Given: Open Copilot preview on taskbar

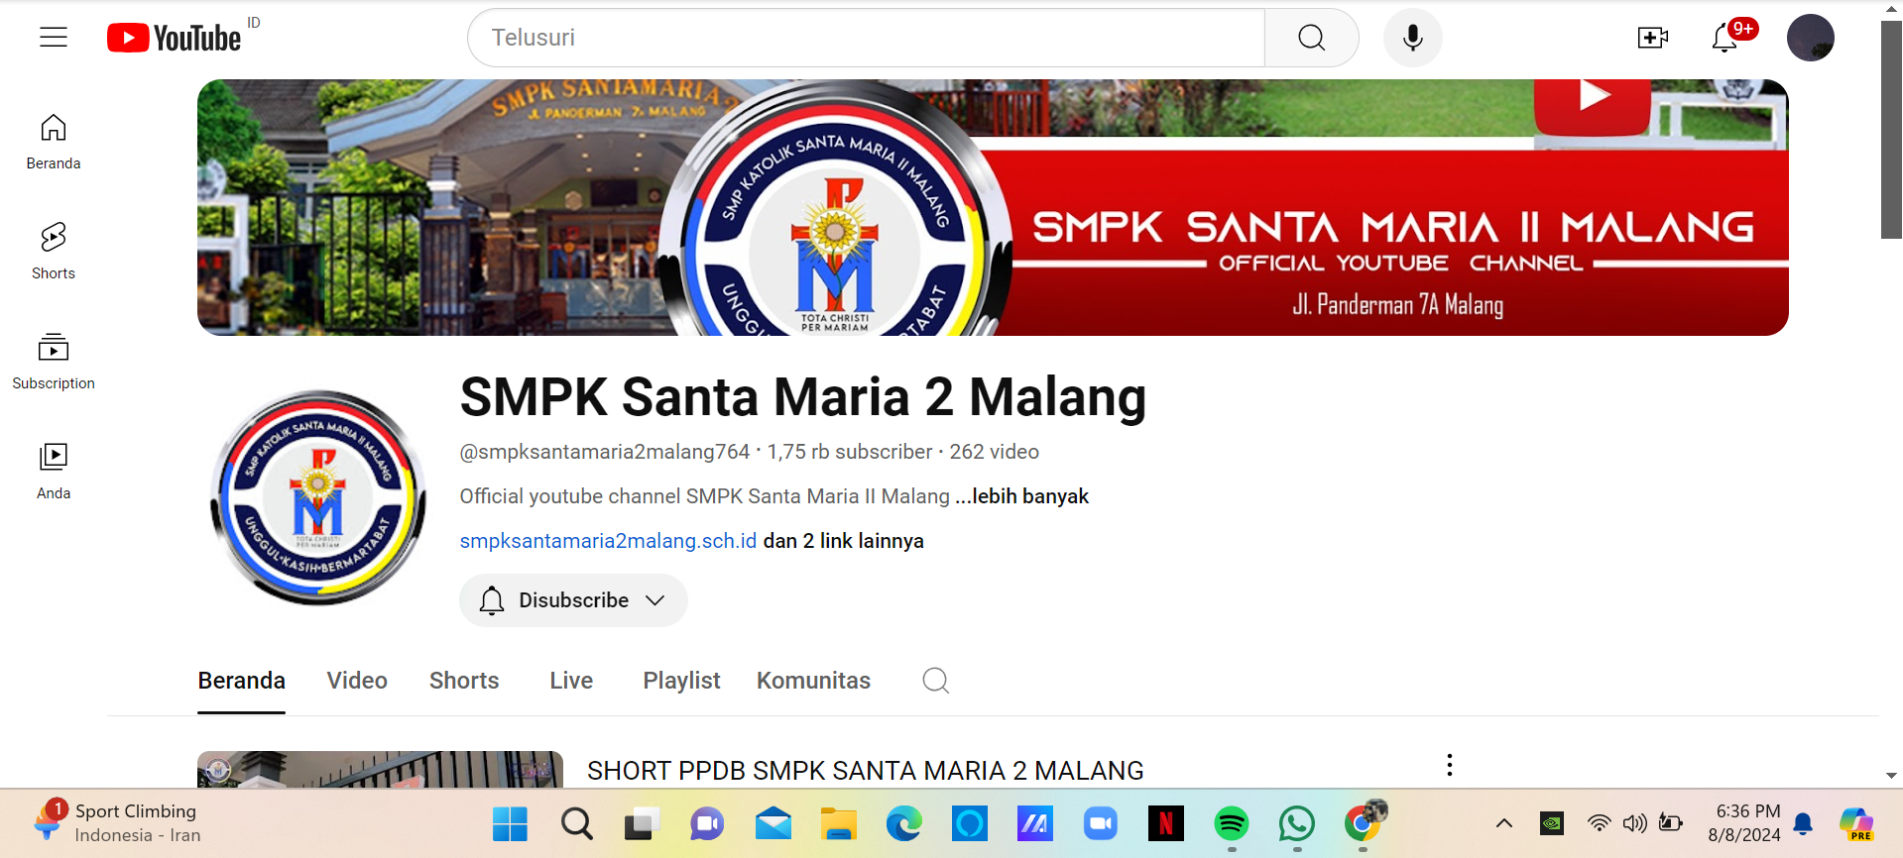Looking at the screenshot, I should [x=1855, y=823].
